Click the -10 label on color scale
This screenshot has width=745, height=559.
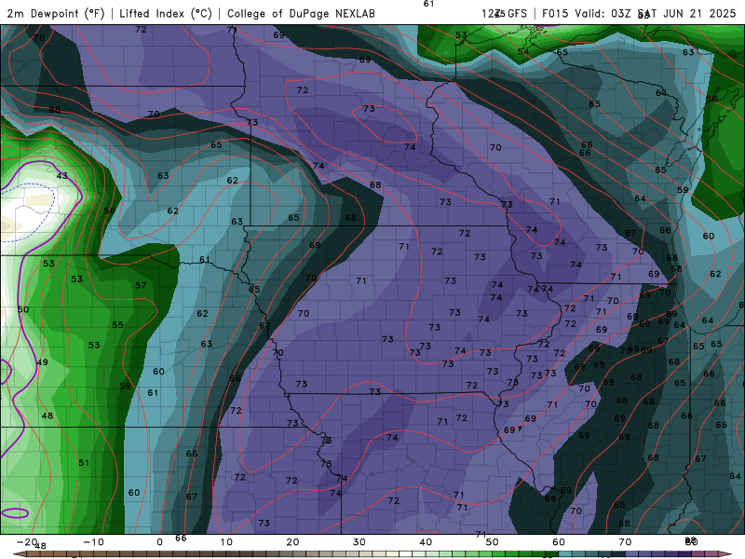tap(93, 542)
